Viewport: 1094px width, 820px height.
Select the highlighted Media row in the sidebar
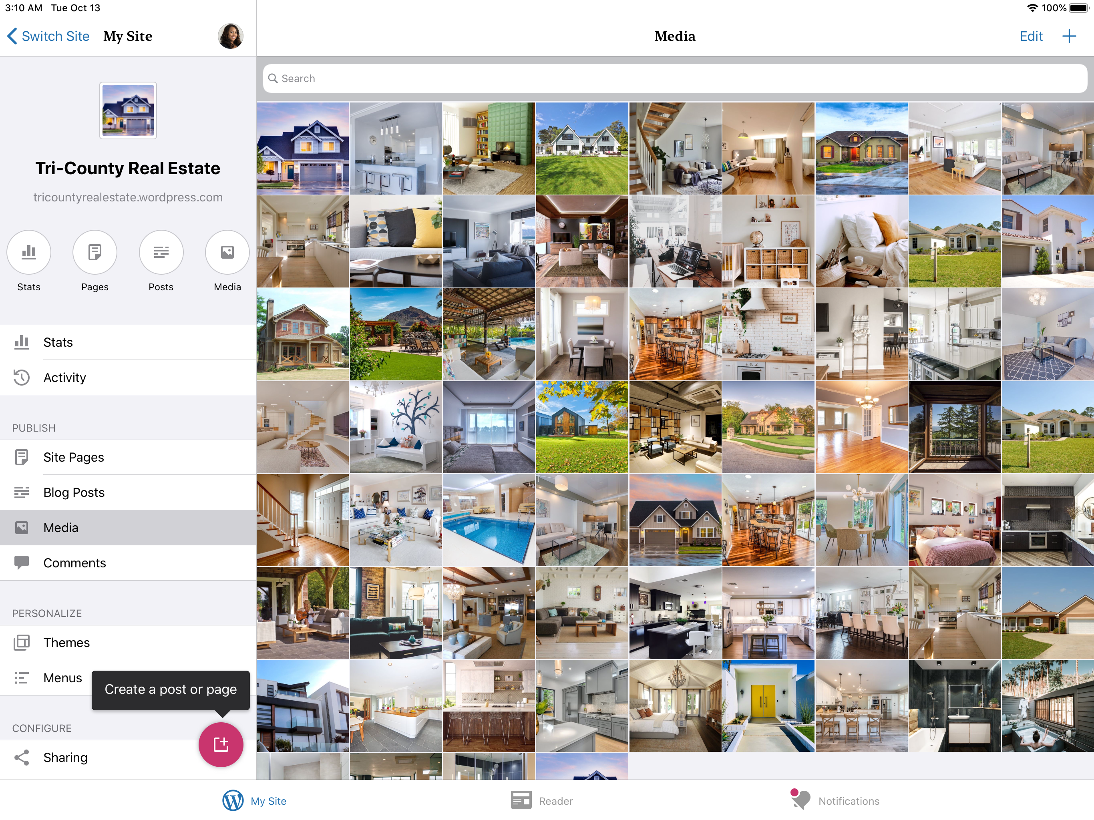pos(128,528)
